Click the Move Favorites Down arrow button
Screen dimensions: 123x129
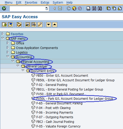pyautogui.click(x=49, y=25)
